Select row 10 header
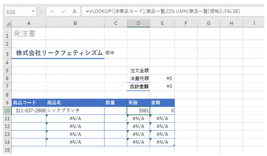The width and height of the screenshot is (267, 156). tap(7, 110)
